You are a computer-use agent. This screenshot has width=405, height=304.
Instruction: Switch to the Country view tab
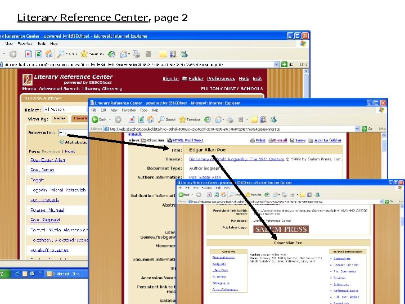tap(80, 118)
